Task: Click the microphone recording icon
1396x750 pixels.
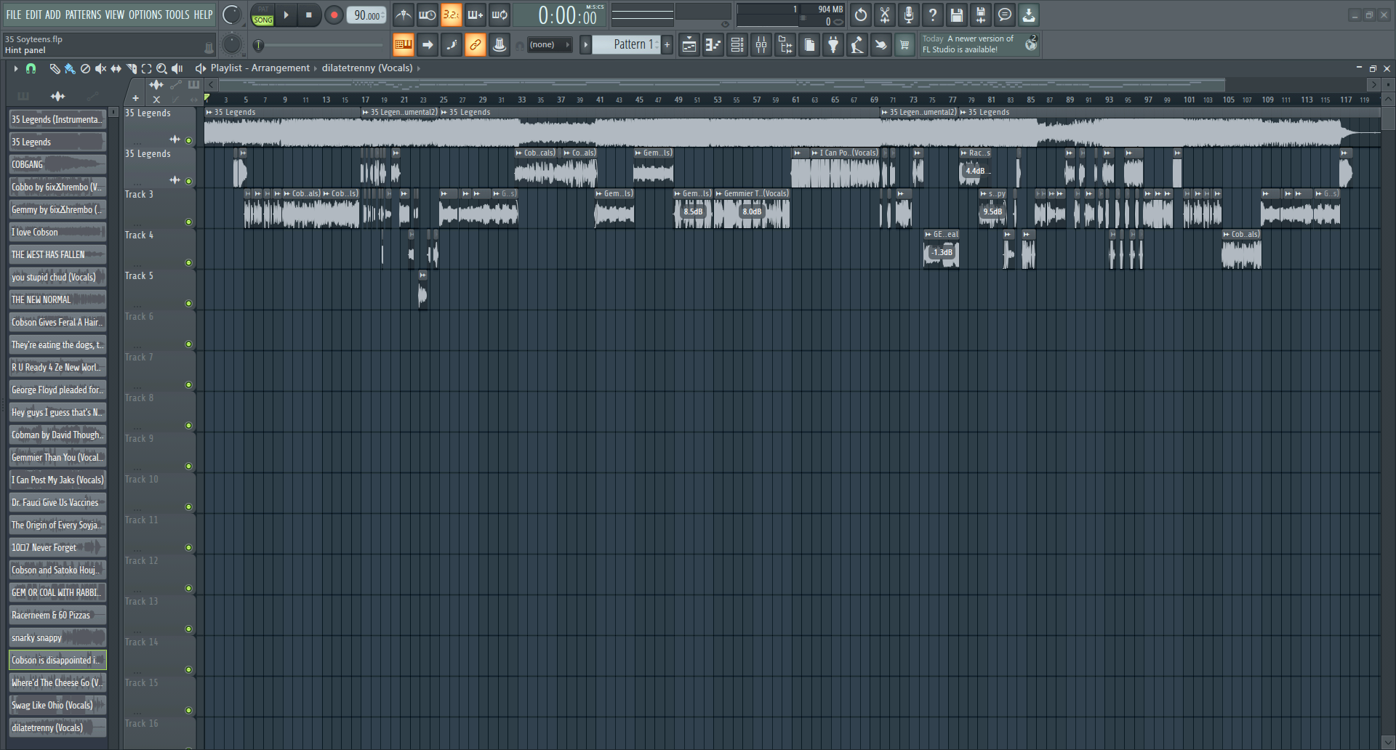Action: tap(908, 15)
